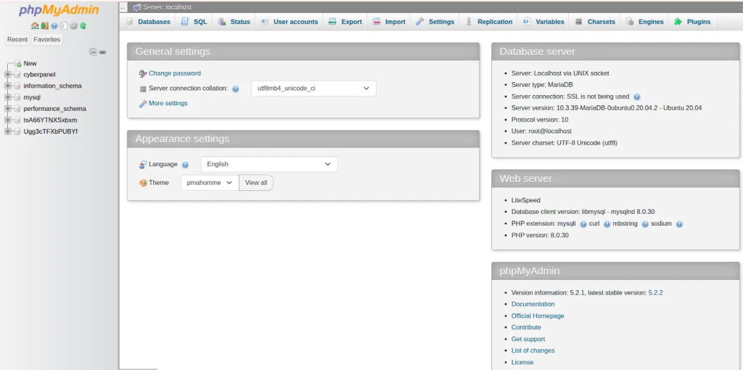The height and width of the screenshot is (370, 743).
Task: Click the View all themes button
Action: [x=256, y=183]
